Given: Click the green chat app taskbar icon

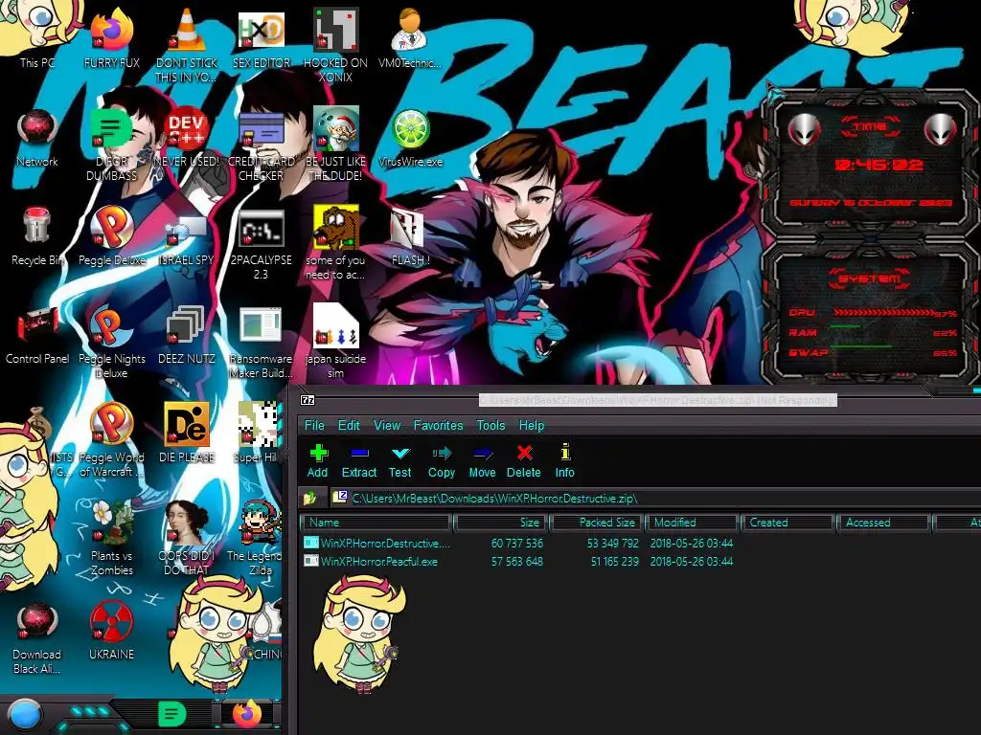Looking at the screenshot, I should [x=172, y=714].
